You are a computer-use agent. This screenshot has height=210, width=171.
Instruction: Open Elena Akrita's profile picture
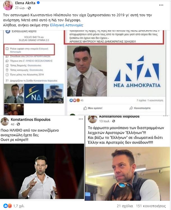coord(8,6)
